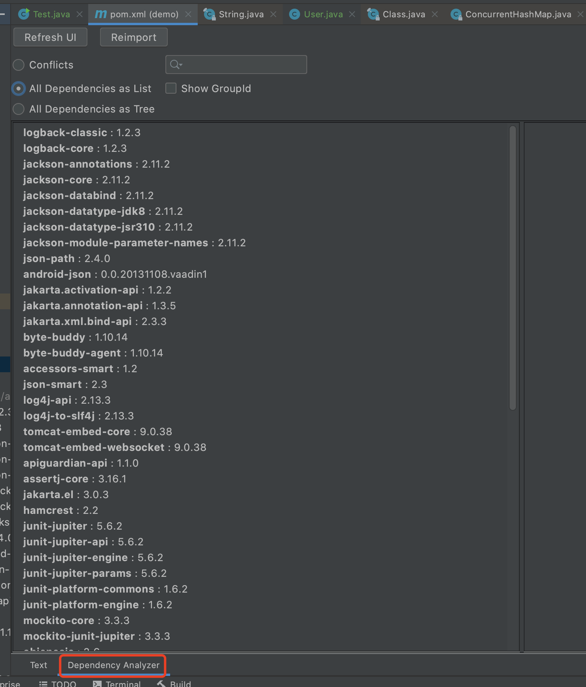Click the String.java locked class icon
Screen dimensions: 586x687
[x=209, y=15]
